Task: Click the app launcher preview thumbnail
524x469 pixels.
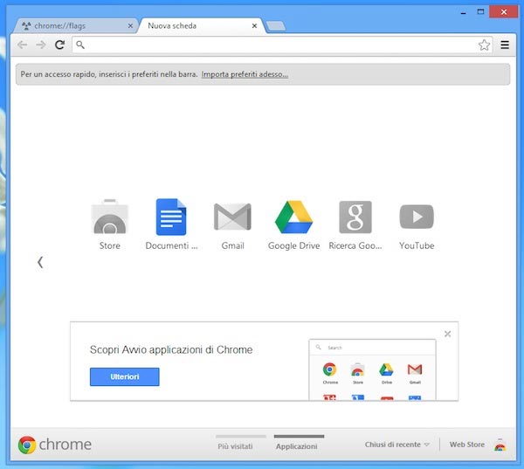Action: coord(372,369)
